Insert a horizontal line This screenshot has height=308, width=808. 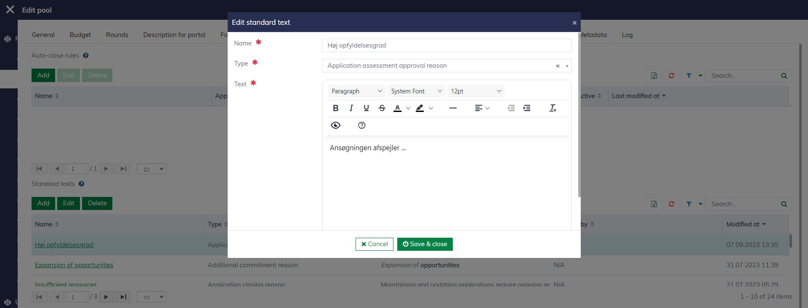[x=453, y=108]
